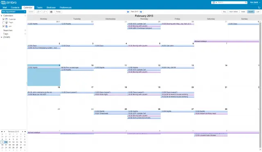Click the Calendars options gear icon
The image size is (262, 152).
25,16
